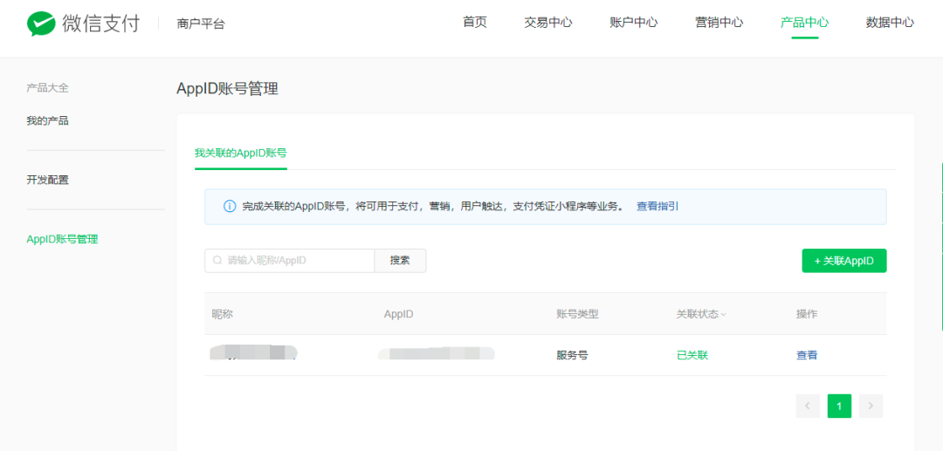Image resolution: width=943 pixels, height=451 pixels.
Task: Open 交易中心 menu
Action: (547, 23)
